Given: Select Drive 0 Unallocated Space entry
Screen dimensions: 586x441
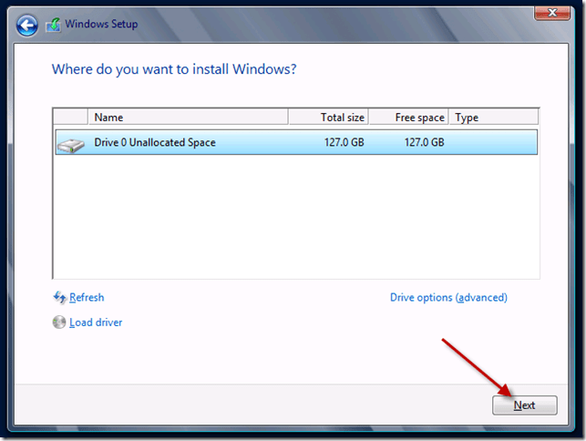Looking at the screenshot, I should 155,142.
